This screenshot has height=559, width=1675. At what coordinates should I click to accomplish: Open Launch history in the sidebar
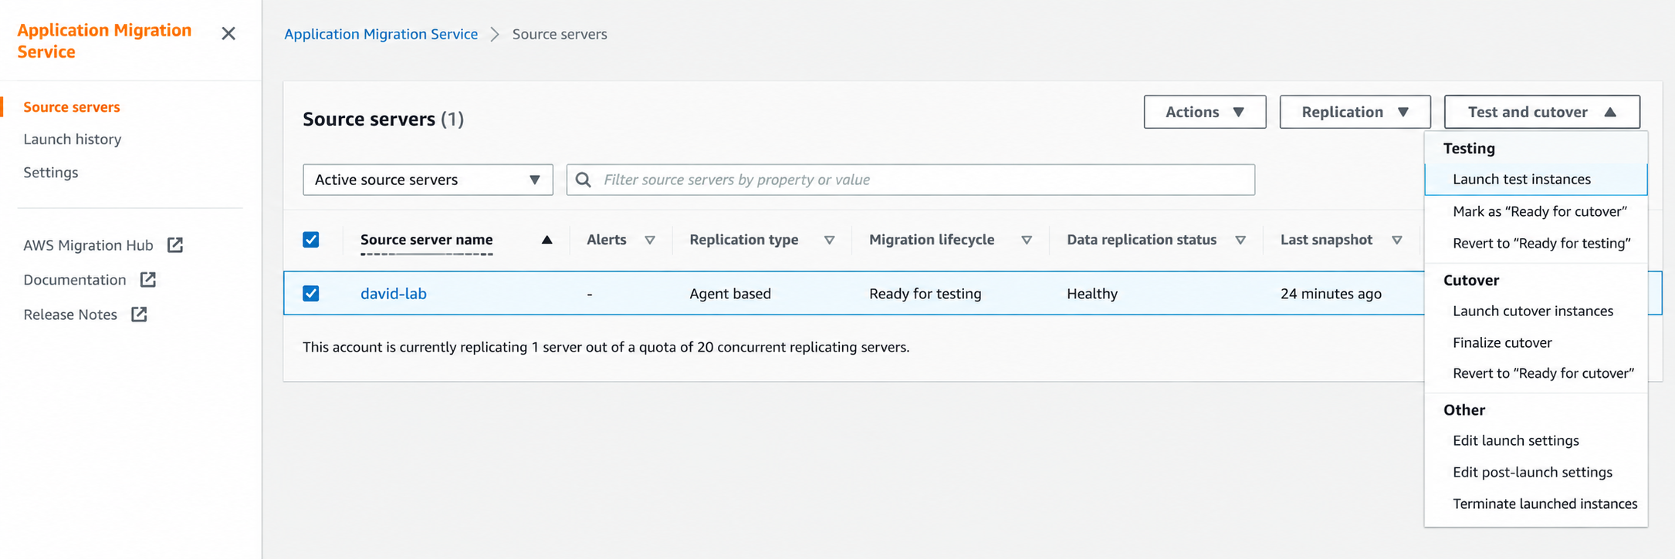pyautogui.click(x=73, y=140)
